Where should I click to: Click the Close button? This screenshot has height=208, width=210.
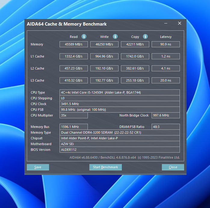point(173,167)
